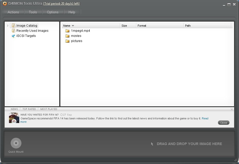Switch to the TOP RATED tab
The image size is (239, 164).
click(x=29, y=109)
